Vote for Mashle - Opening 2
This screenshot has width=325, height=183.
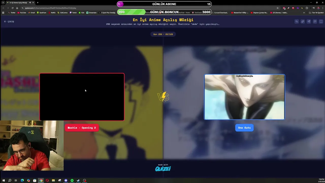point(82,128)
